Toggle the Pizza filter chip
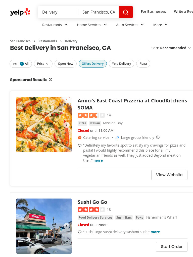The image size is (193, 257). pyautogui.click(x=143, y=64)
